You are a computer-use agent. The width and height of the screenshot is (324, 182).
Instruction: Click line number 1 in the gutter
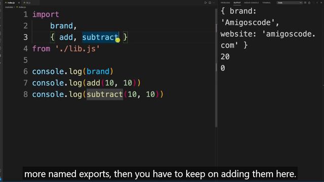(26, 15)
